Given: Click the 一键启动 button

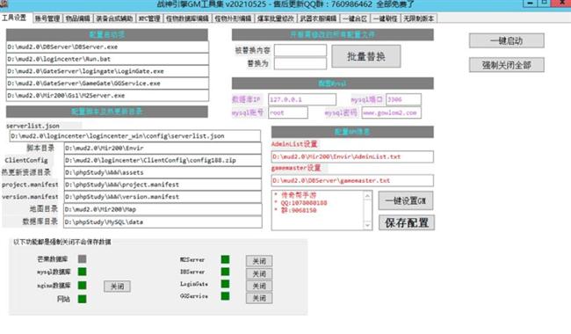Looking at the screenshot, I should pyautogui.click(x=507, y=40).
